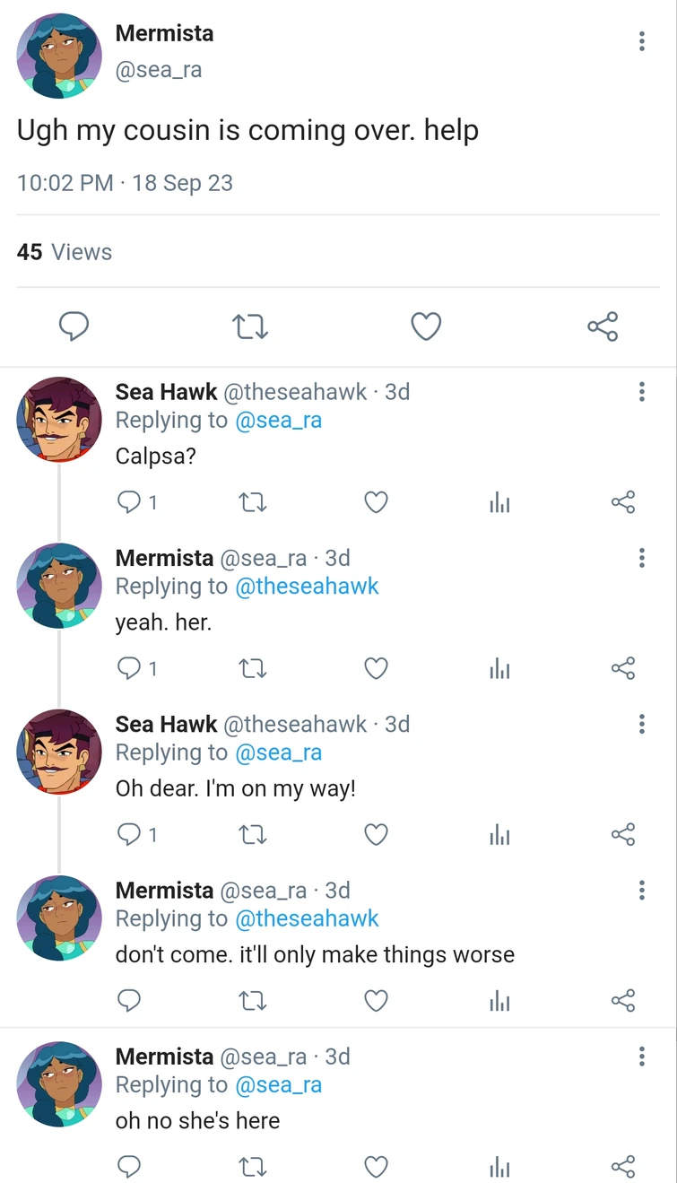The width and height of the screenshot is (677, 1183).
Task: Like the "yeah. her." reply
Action: (376, 668)
